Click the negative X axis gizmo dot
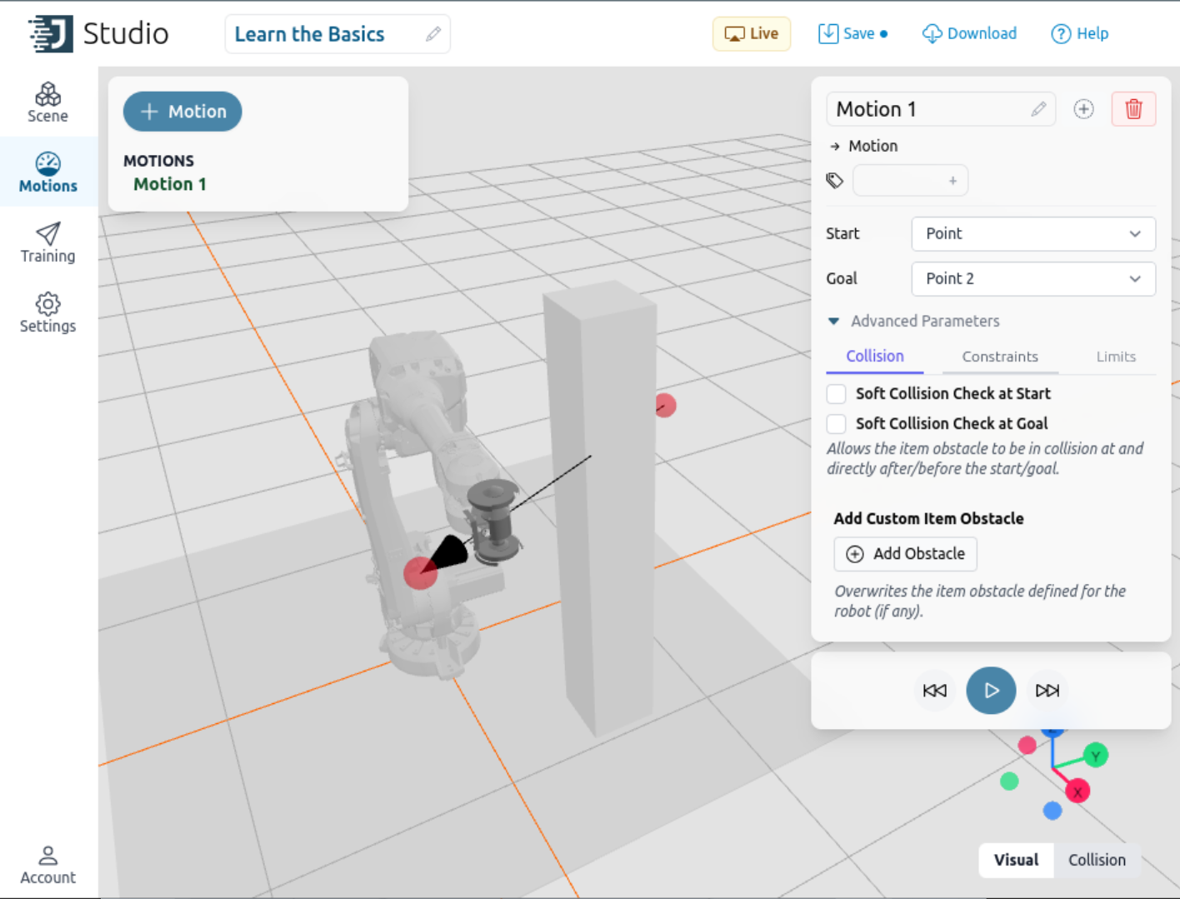1180x899 pixels. coord(1027,745)
